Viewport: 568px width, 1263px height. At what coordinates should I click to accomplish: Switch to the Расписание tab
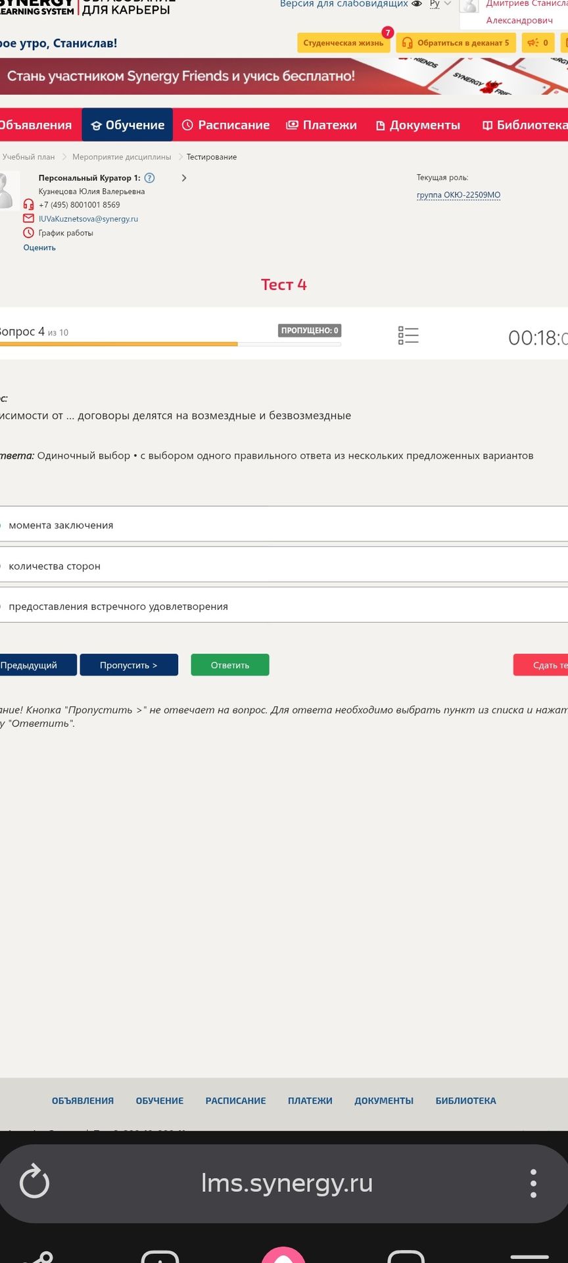tap(225, 125)
